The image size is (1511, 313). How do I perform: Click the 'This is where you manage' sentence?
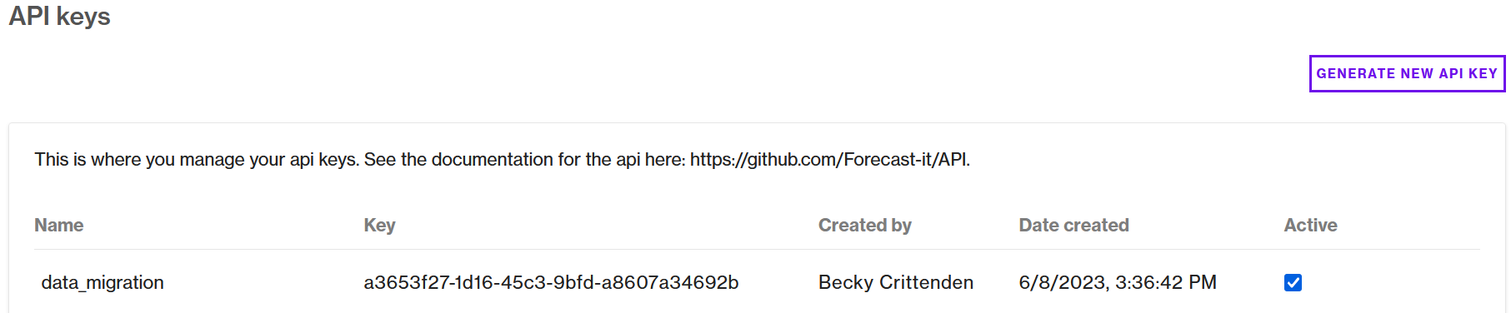click(x=197, y=159)
